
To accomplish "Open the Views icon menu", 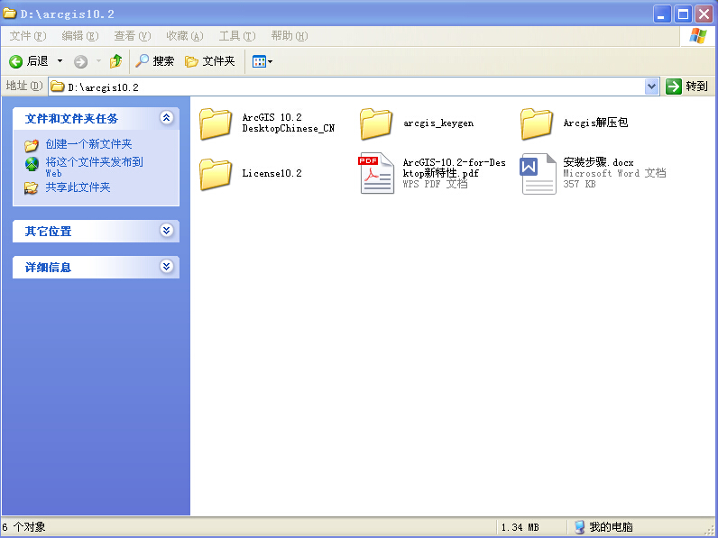I will click(262, 61).
